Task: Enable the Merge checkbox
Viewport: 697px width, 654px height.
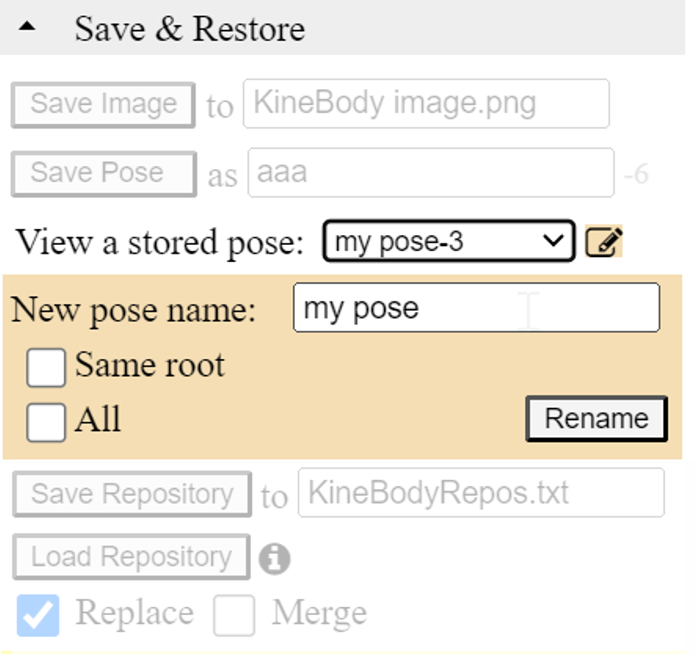Action: pos(233,616)
